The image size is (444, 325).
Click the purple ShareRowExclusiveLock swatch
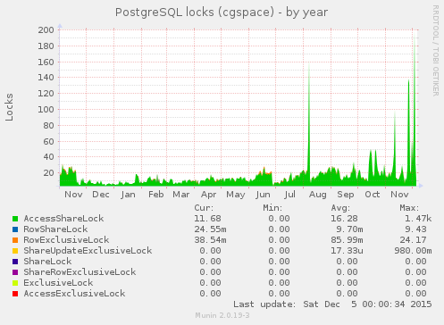tap(15, 272)
